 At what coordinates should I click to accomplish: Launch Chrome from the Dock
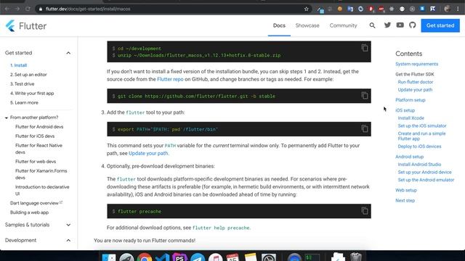click(x=145, y=257)
